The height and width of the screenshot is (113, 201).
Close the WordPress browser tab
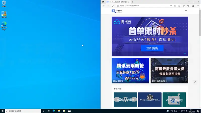[x=129, y=2]
